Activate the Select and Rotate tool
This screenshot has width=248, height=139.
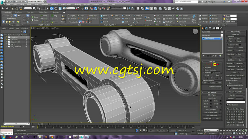click(x=56, y=8)
